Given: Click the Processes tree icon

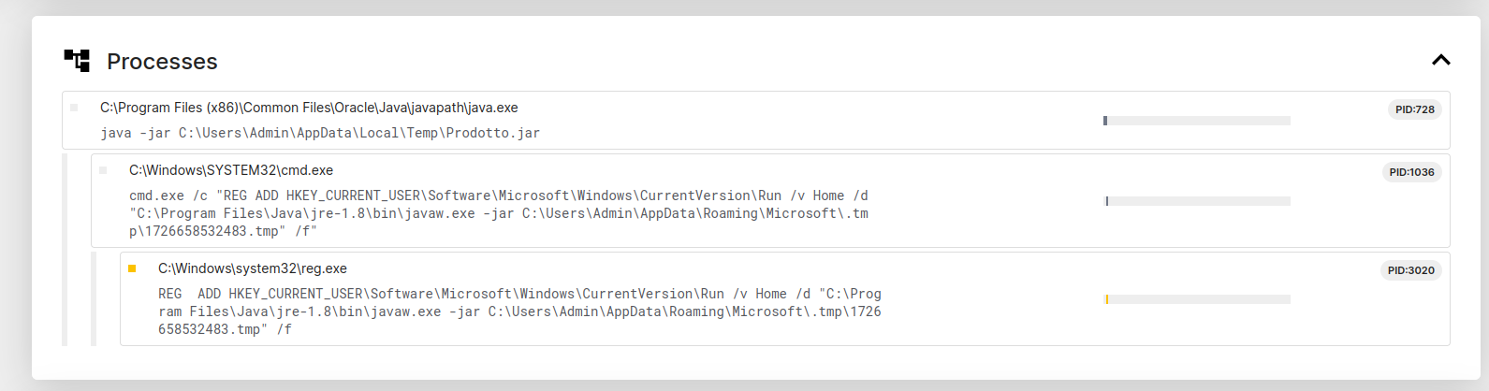Looking at the screenshot, I should click(77, 61).
